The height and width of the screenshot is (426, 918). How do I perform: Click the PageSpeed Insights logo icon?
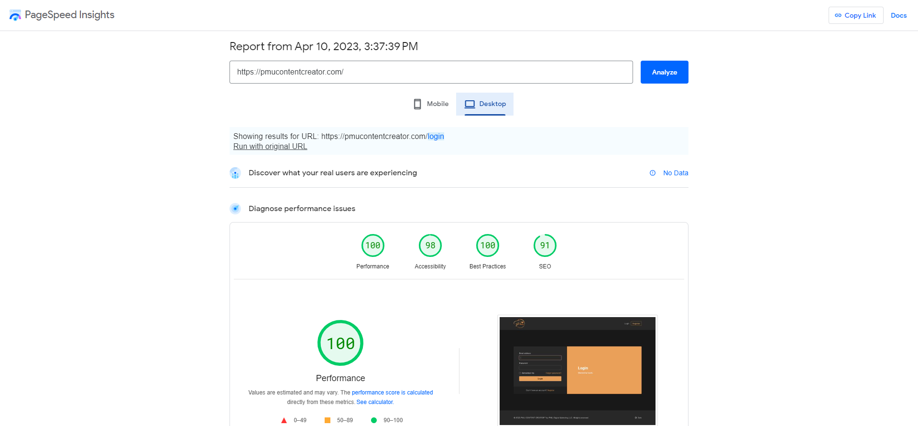click(15, 15)
